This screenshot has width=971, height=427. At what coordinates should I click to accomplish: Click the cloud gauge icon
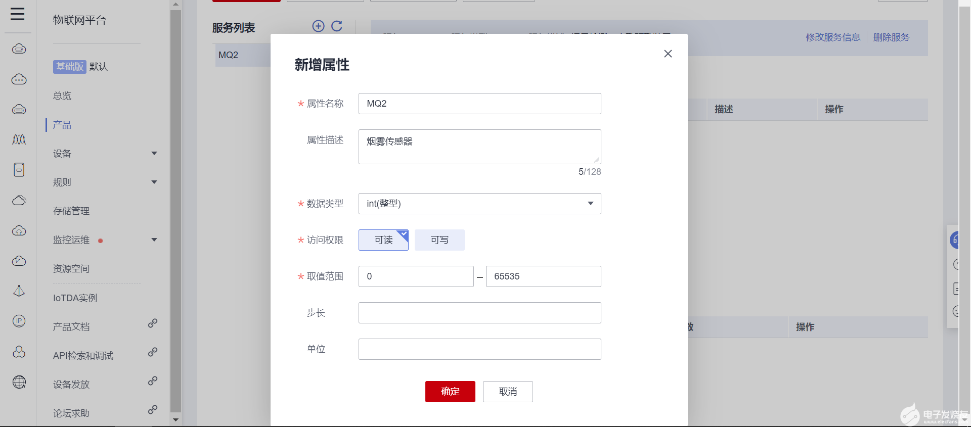[19, 261]
